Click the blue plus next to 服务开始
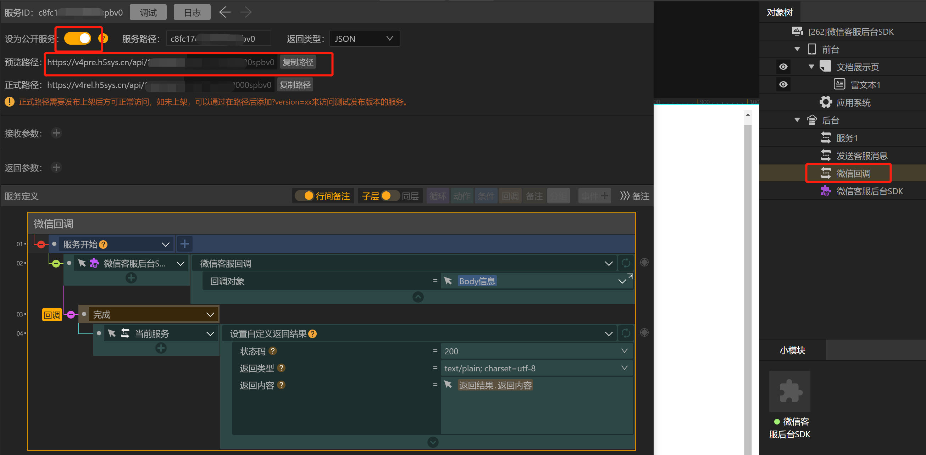Screen dimensions: 926x455 click(x=184, y=244)
